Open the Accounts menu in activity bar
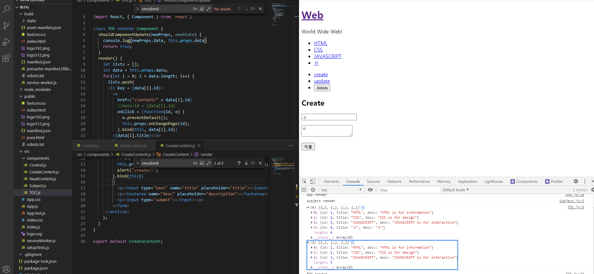Viewport: 594px width, 274px height. [6, 269]
